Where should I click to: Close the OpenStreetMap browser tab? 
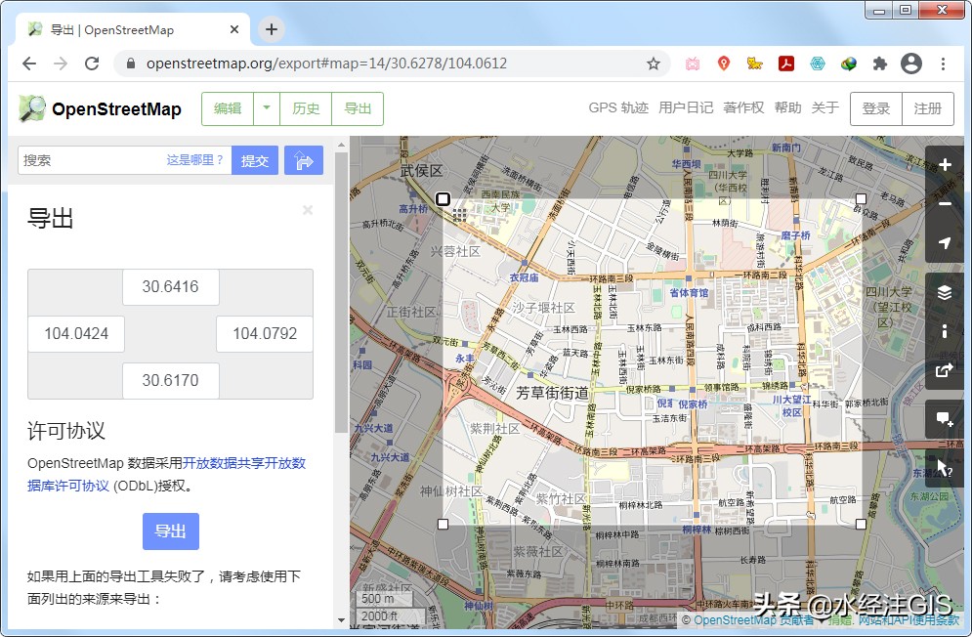(x=234, y=29)
